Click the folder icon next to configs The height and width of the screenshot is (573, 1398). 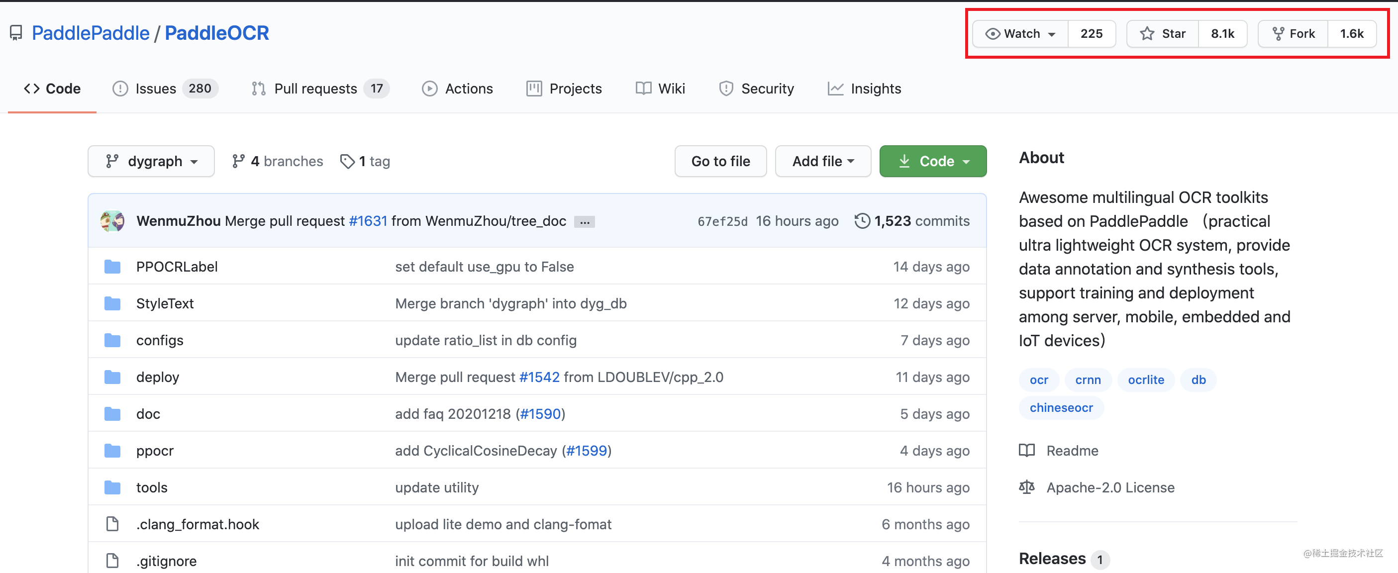pyautogui.click(x=112, y=340)
